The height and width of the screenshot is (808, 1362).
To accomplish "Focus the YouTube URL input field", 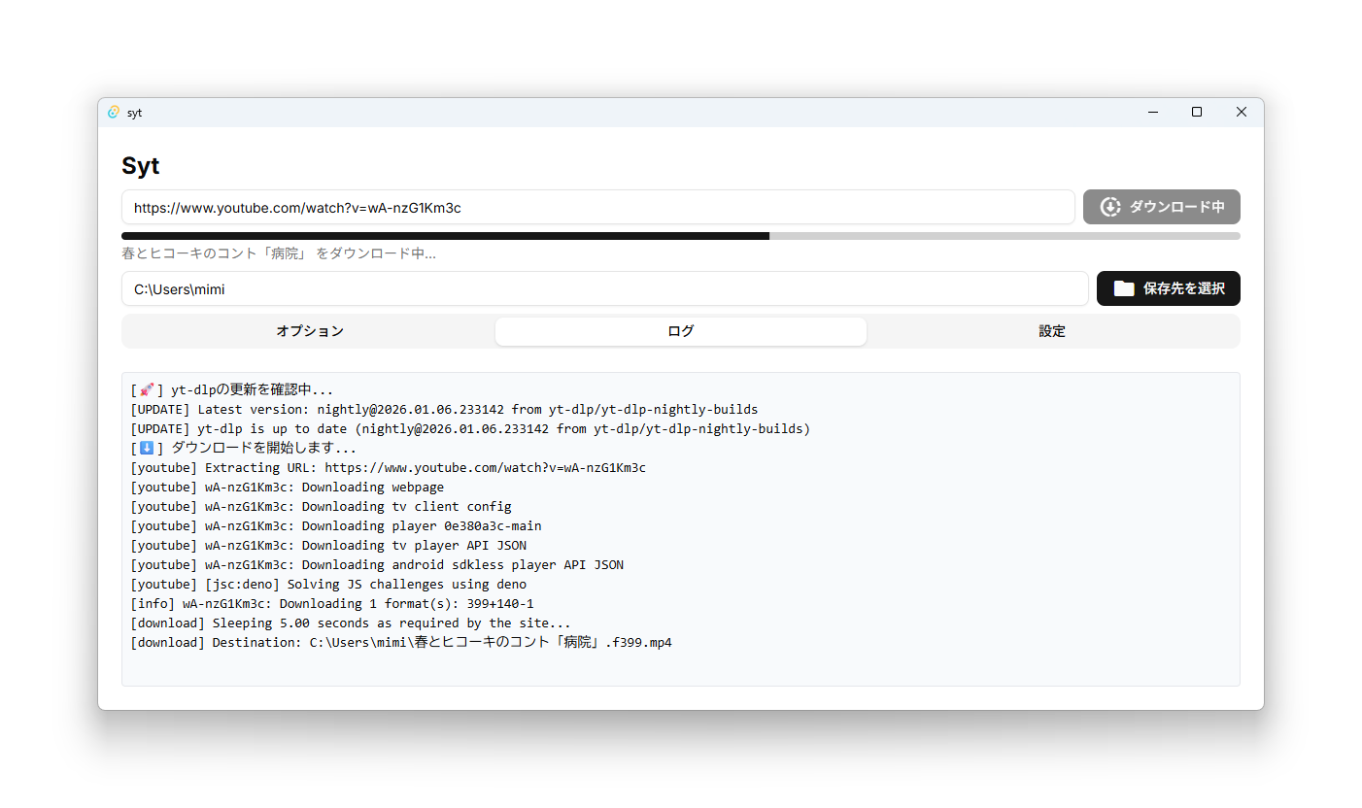I will (597, 207).
